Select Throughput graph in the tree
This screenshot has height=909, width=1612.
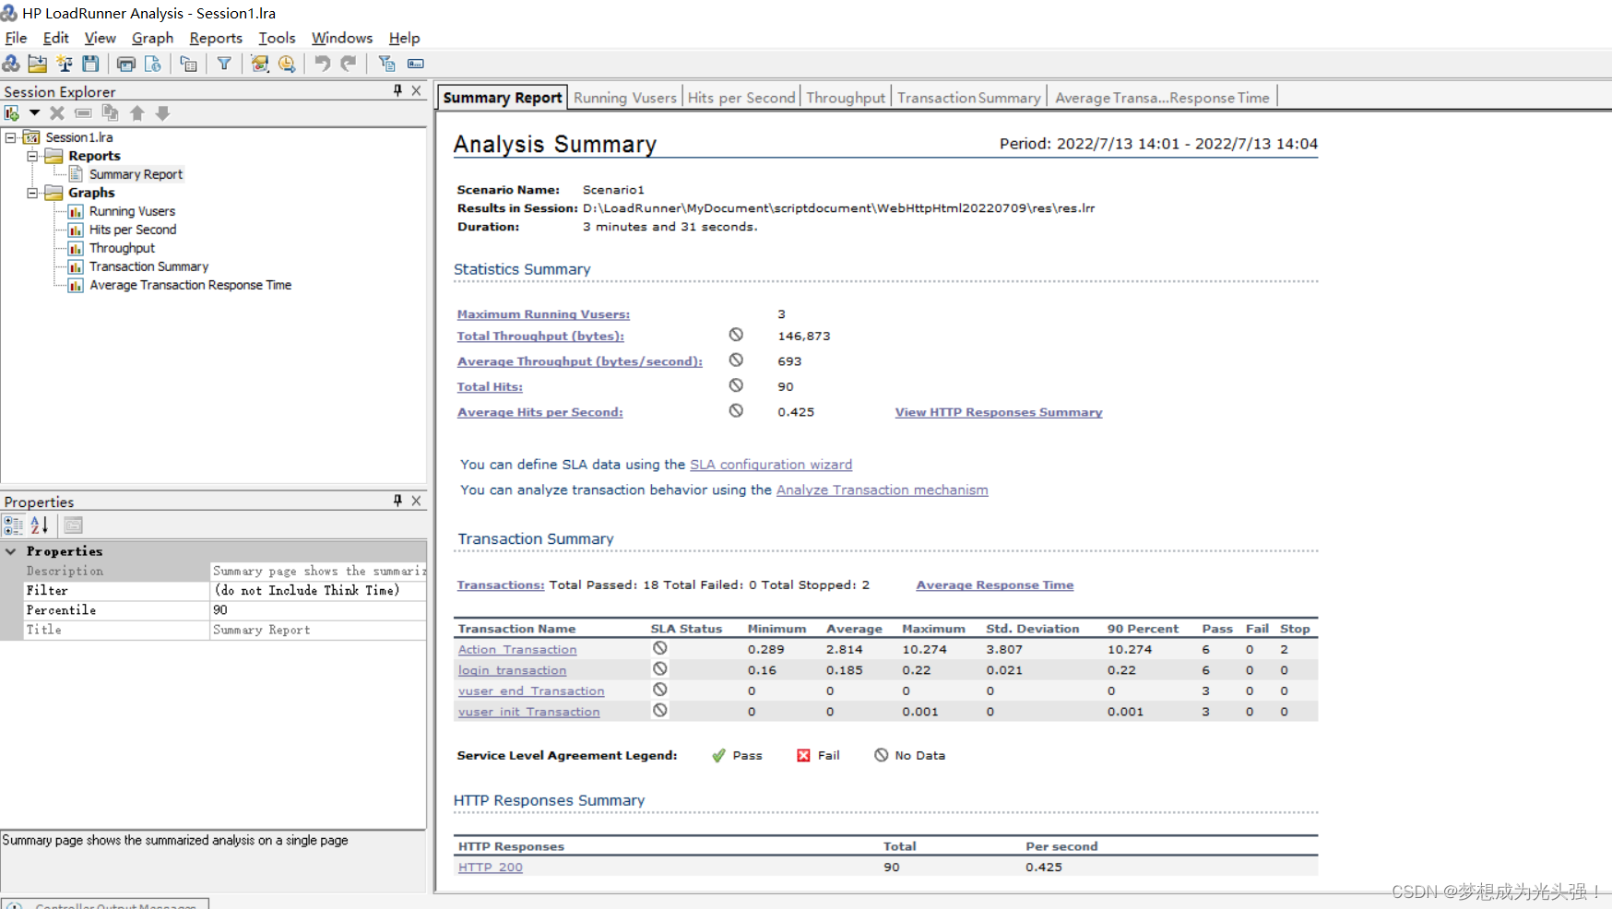(122, 248)
